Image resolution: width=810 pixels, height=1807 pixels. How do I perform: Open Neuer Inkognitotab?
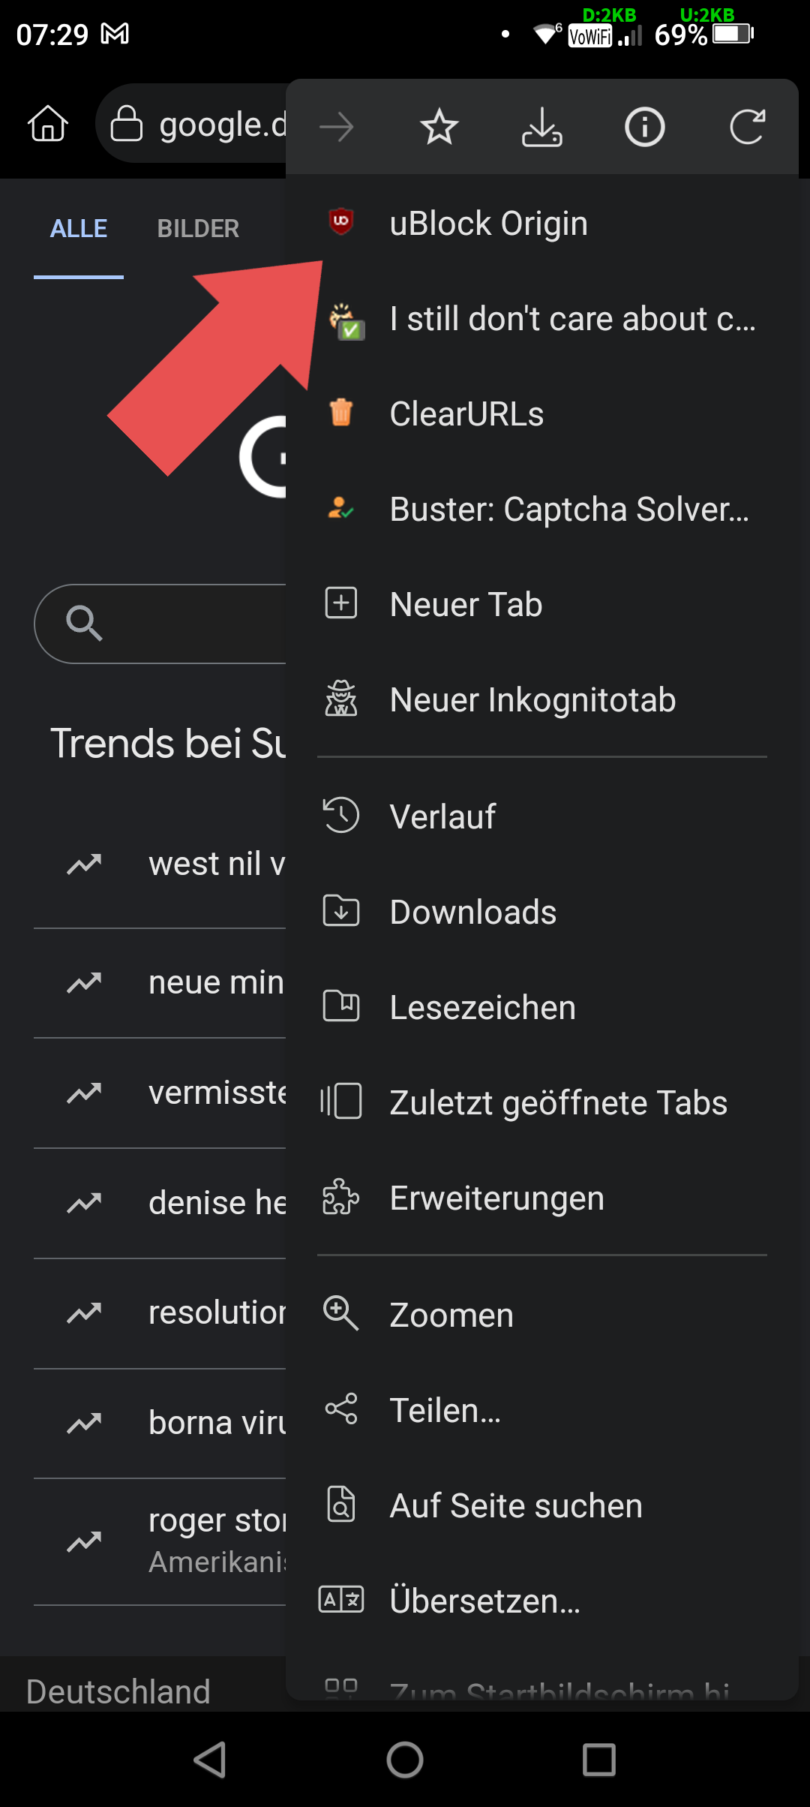(x=532, y=699)
